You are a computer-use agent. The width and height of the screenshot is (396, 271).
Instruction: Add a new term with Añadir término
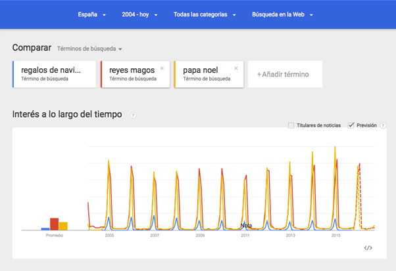[x=285, y=74]
